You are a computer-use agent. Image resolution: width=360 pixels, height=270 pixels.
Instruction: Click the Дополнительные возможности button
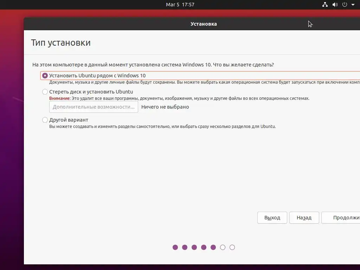tap(94, 107)
